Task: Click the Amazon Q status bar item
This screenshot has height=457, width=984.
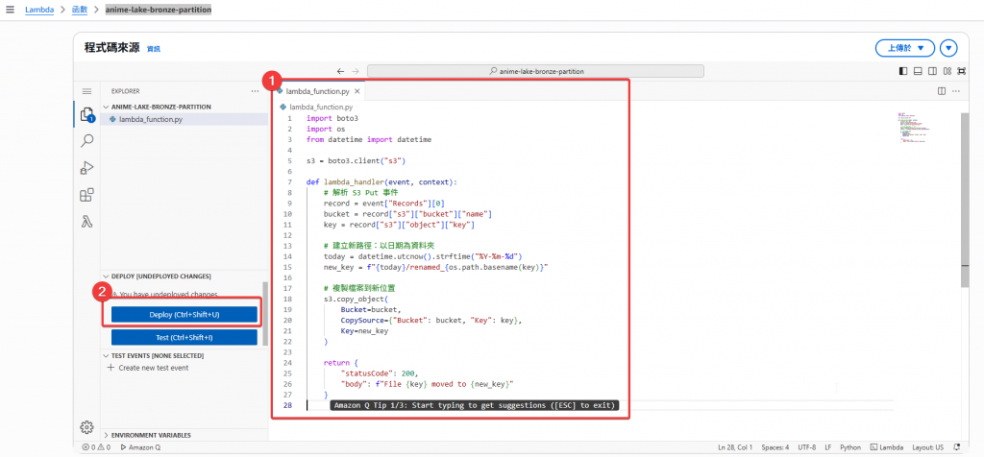Action: 140,447
